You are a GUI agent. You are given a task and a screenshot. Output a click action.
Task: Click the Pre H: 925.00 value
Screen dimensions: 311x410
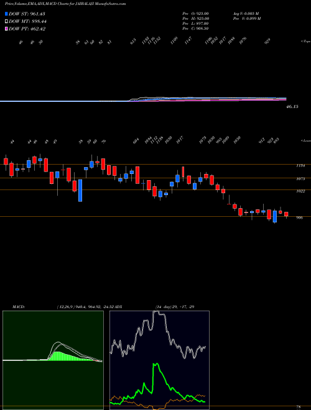[195, 19]
